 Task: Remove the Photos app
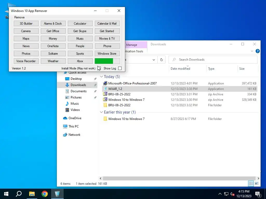(26, 53)
